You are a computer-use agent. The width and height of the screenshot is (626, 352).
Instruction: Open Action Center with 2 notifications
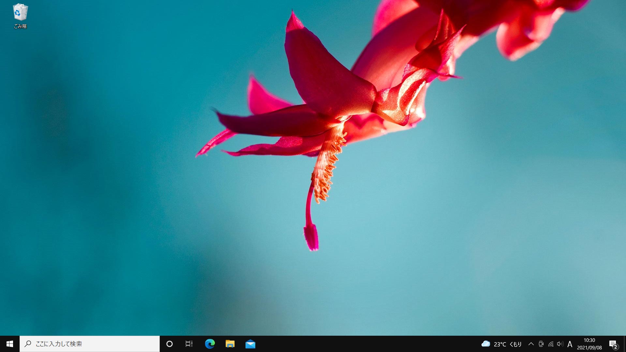pos(614,344)
